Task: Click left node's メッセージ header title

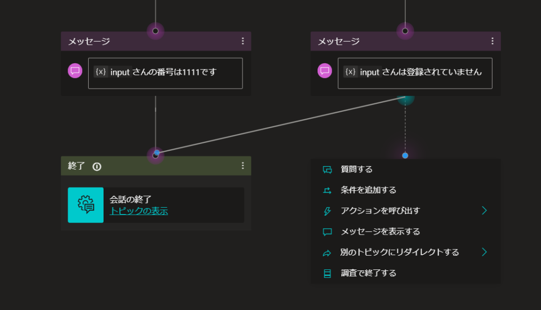Action: (89, 41)
